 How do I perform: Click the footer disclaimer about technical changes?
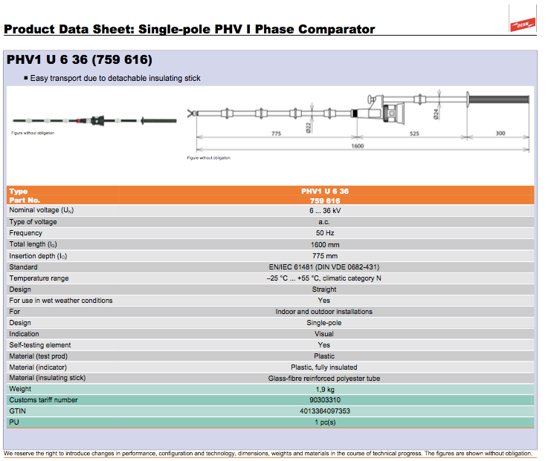pos(268,454)
